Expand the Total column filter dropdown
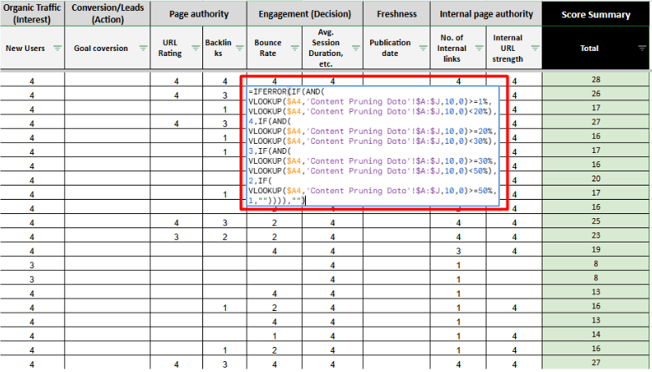Image resolution: width=652 pixels, height=372 pixels. pyautogui.click(x=640, y=48)
